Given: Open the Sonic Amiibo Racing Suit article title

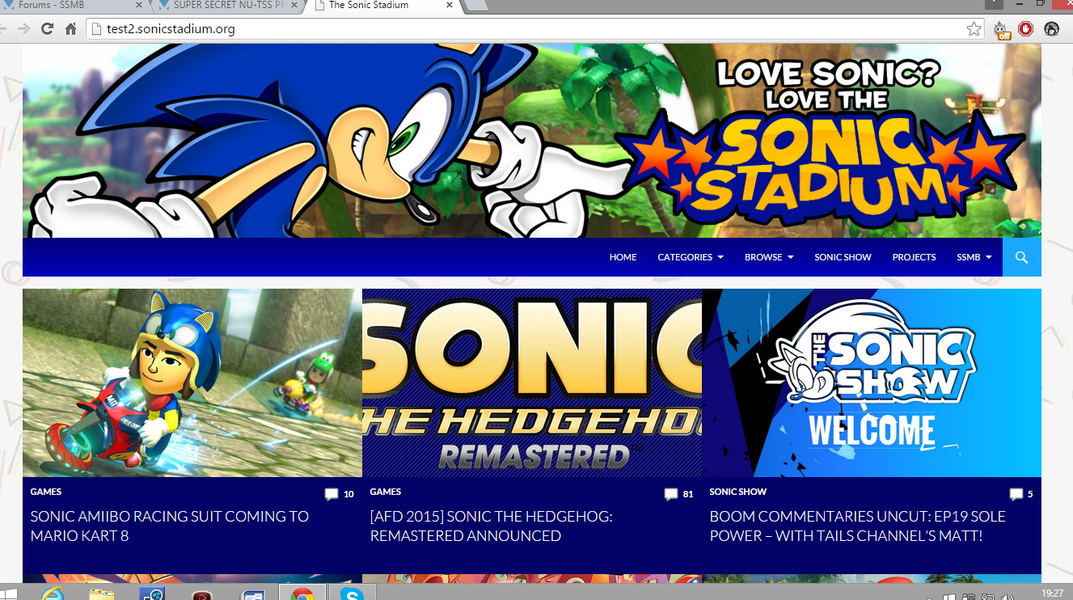Looking at the screenshot, I should point(170,526).
